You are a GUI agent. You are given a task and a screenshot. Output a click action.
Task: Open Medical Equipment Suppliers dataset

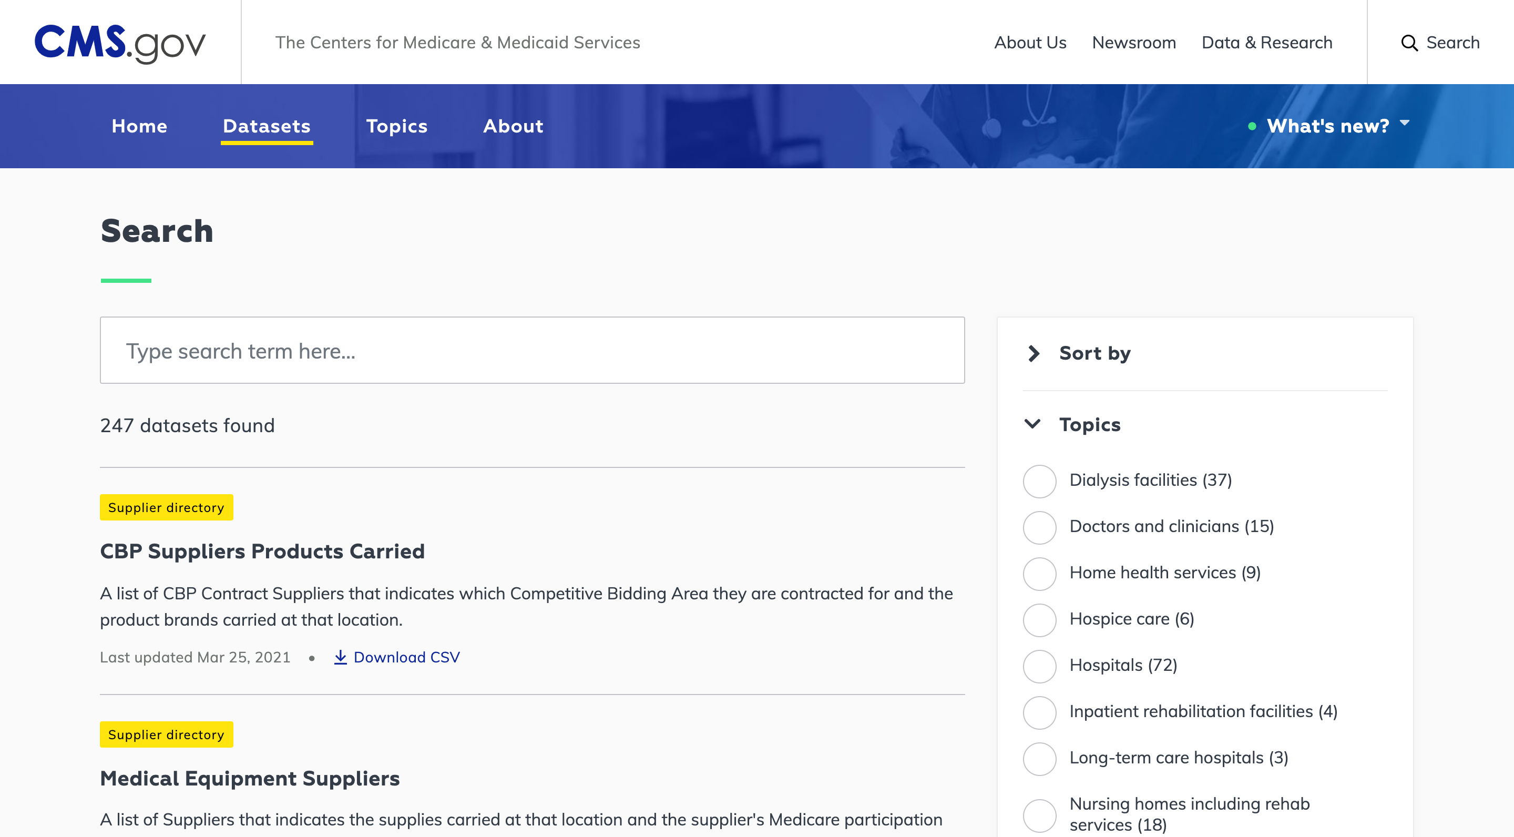point(250,778)
